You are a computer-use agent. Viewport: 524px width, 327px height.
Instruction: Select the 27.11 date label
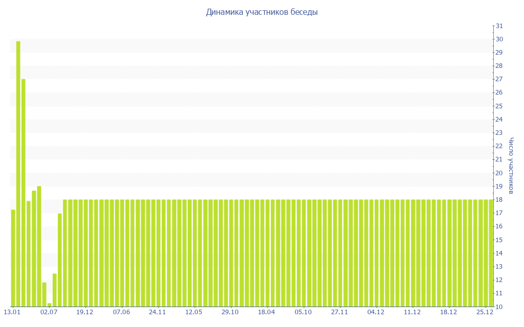pyautogui.click(x=339, y=312)
